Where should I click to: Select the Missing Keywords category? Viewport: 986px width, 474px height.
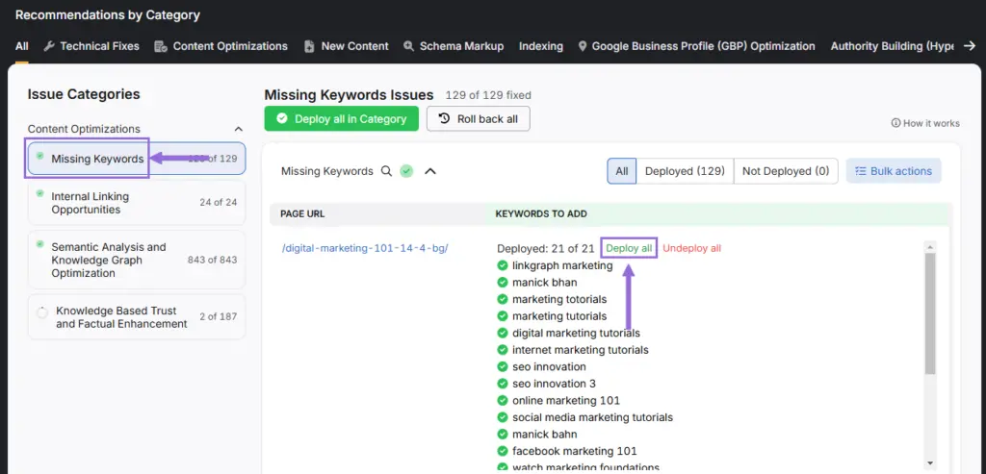tap(137, 159)
